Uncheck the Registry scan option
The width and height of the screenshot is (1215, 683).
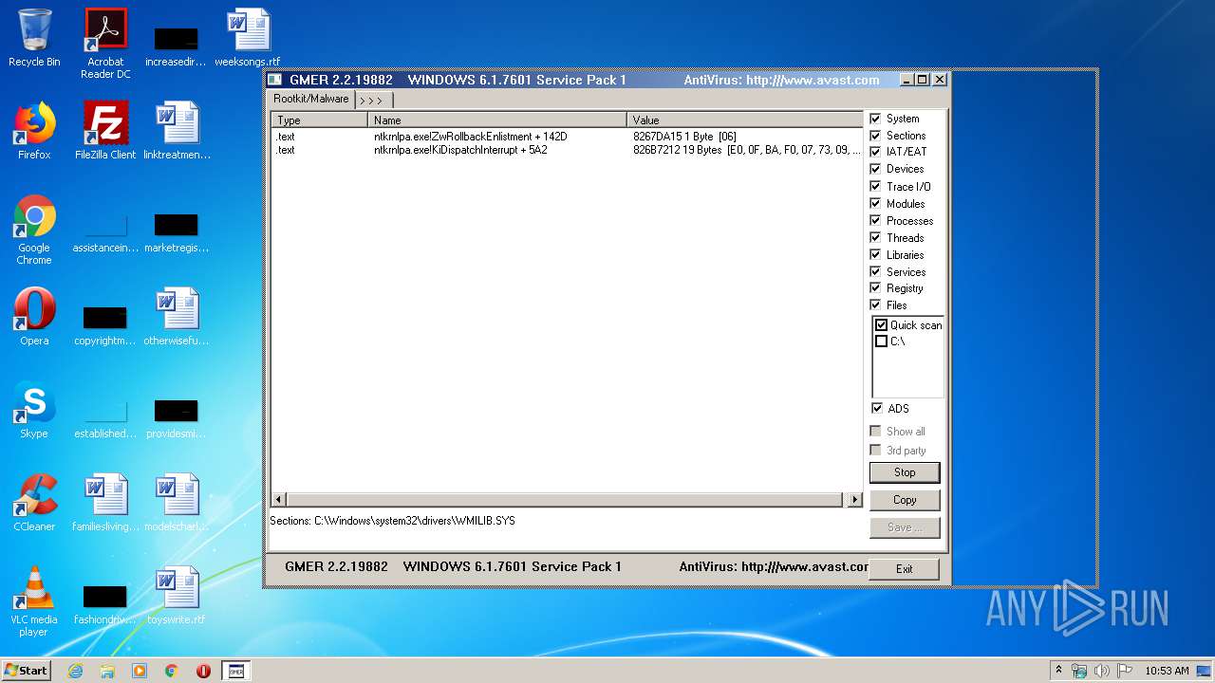[x=875, y=288]
